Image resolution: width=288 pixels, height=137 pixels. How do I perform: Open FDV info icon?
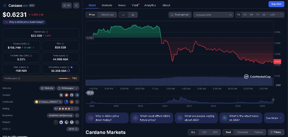(63, 44)
